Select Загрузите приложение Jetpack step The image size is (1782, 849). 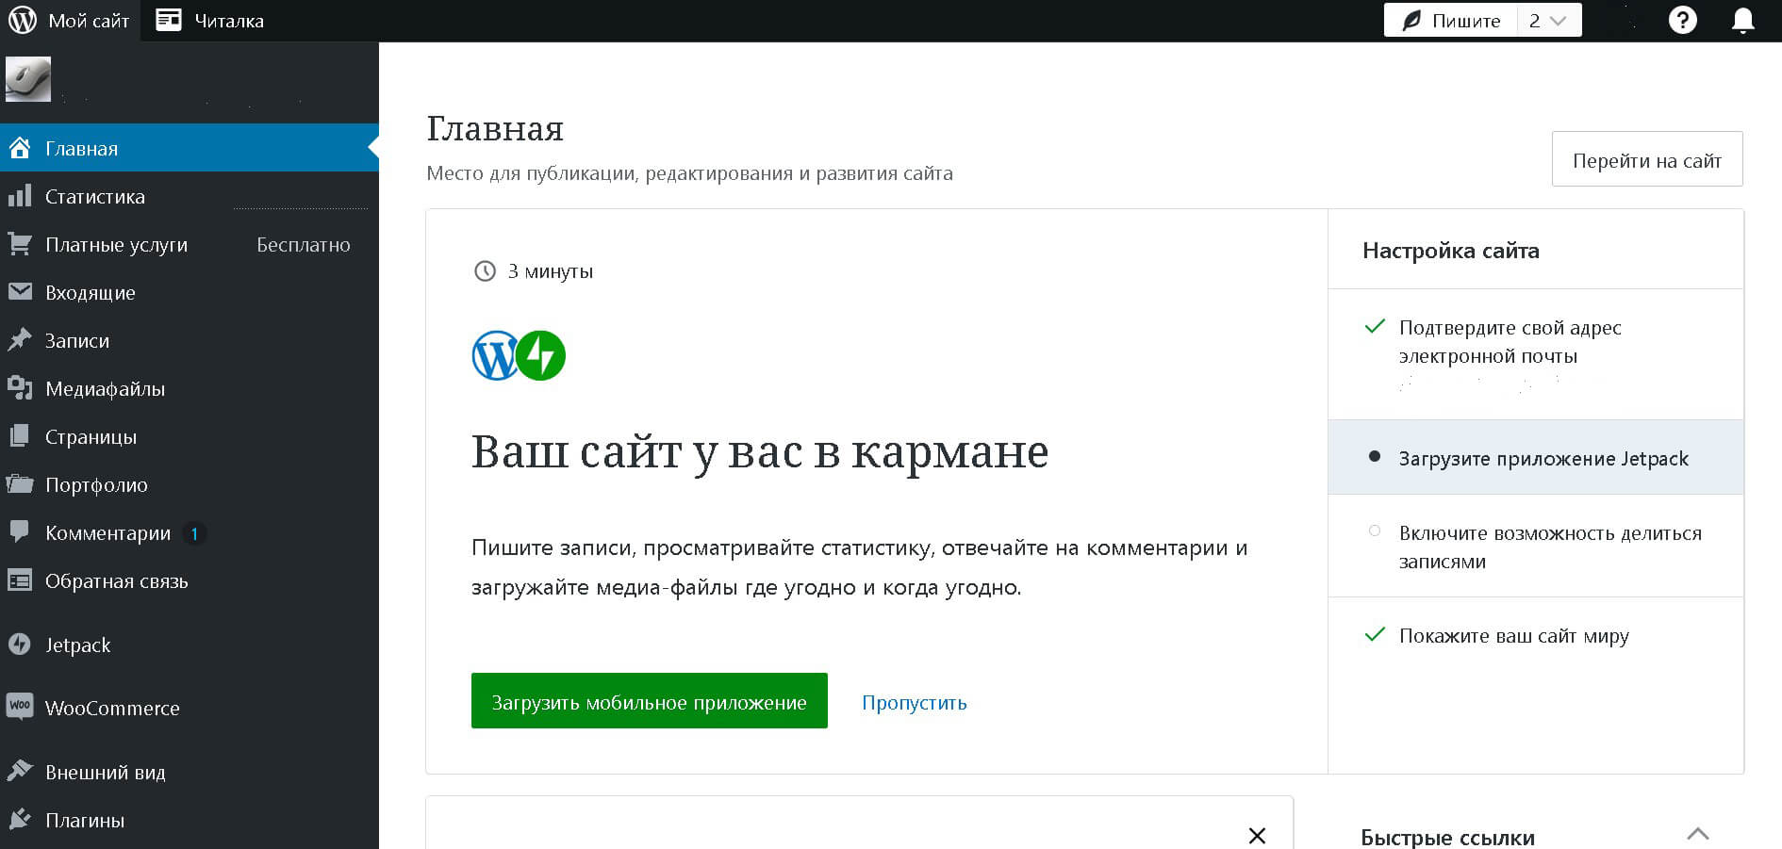click(1536, 457)
